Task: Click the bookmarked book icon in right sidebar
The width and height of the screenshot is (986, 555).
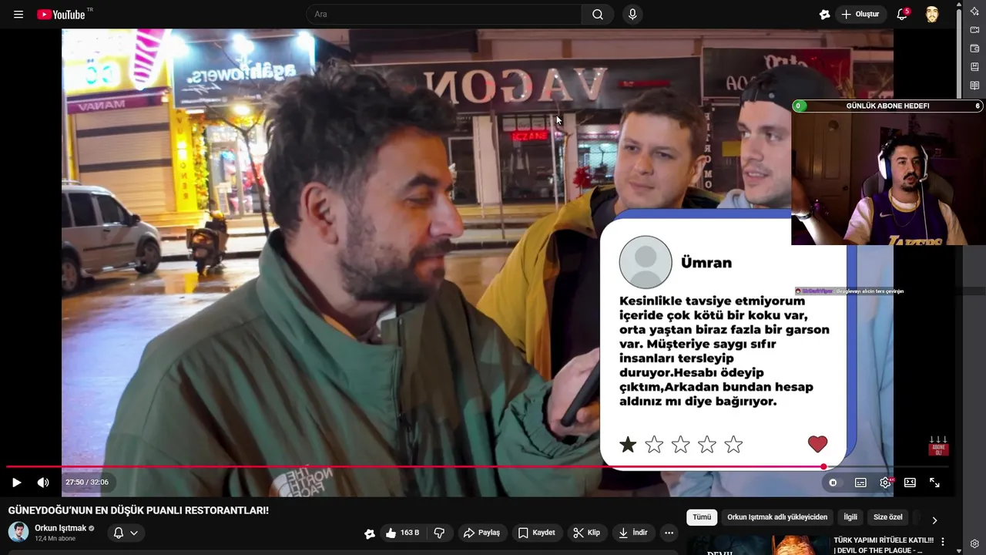Action: (x=974, y=67)
